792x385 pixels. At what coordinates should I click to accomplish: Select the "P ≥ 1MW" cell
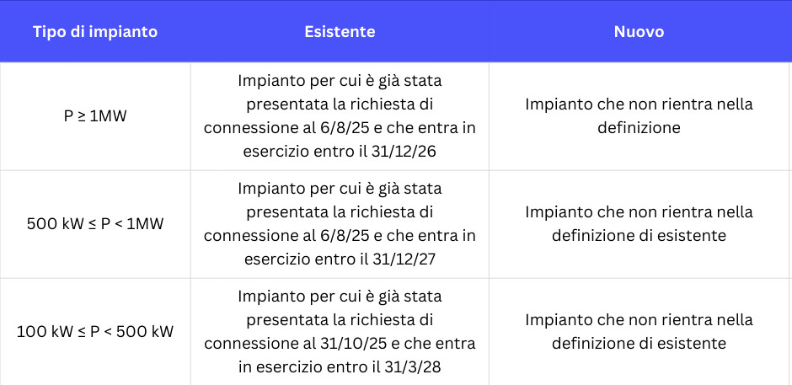coord(95,116)
